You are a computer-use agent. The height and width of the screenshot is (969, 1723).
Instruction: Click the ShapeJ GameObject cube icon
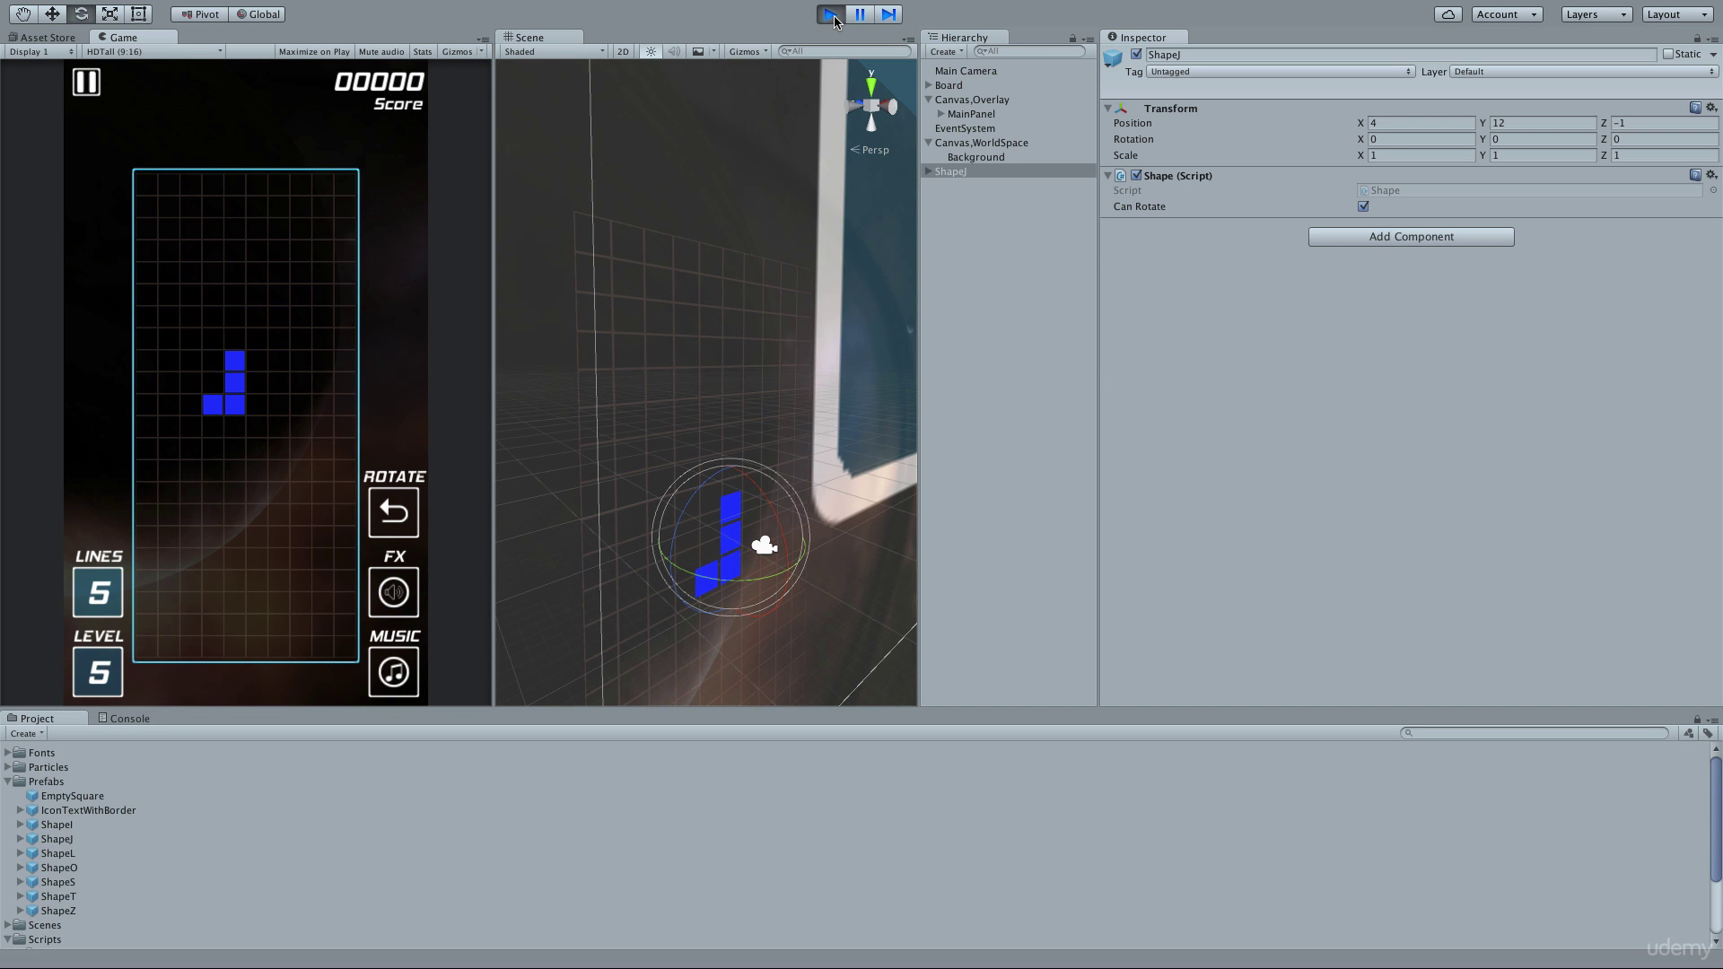pos(1113,57)
